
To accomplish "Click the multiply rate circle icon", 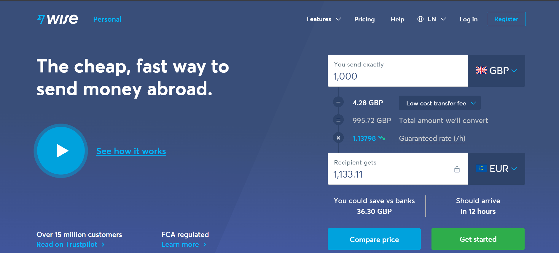I will coord(338,138).
